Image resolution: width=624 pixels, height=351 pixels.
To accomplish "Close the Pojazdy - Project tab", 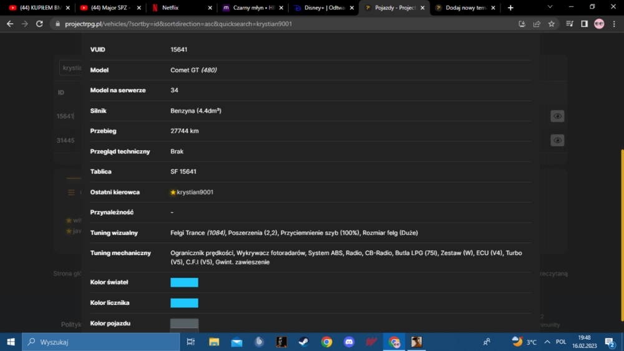I will [x=422, y=7].
